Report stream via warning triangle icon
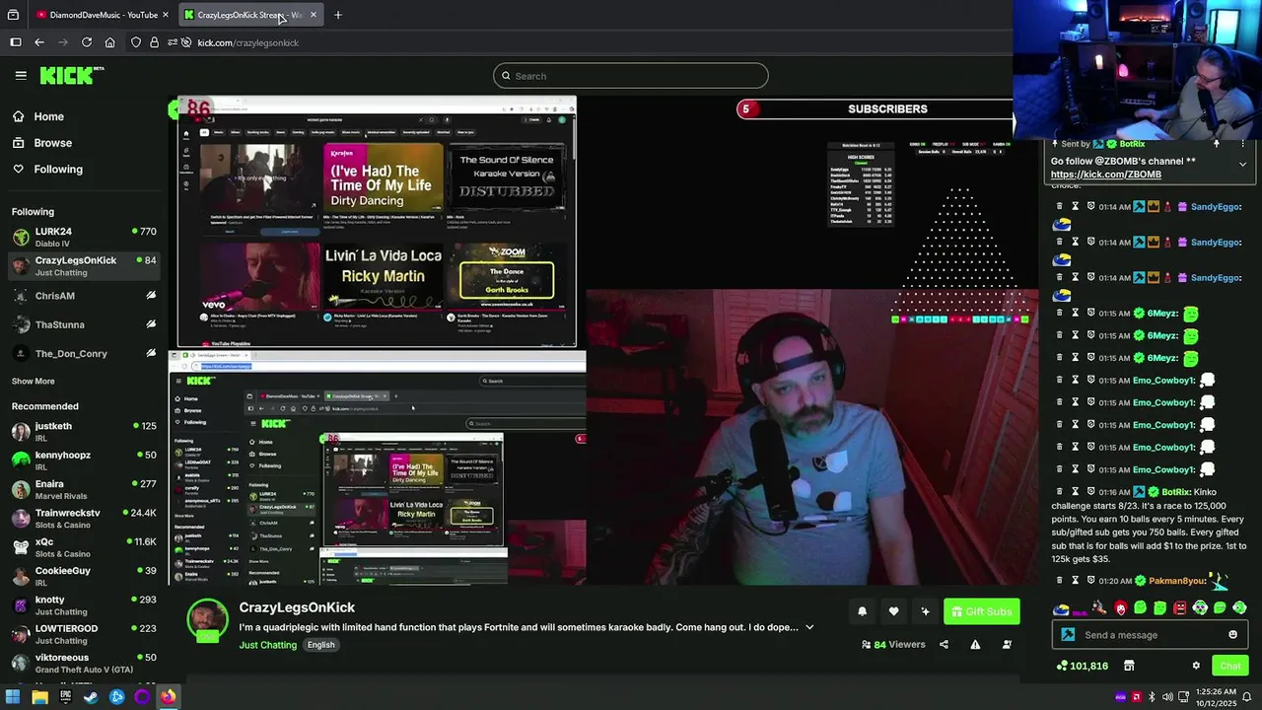 click(x=975, y=645)
